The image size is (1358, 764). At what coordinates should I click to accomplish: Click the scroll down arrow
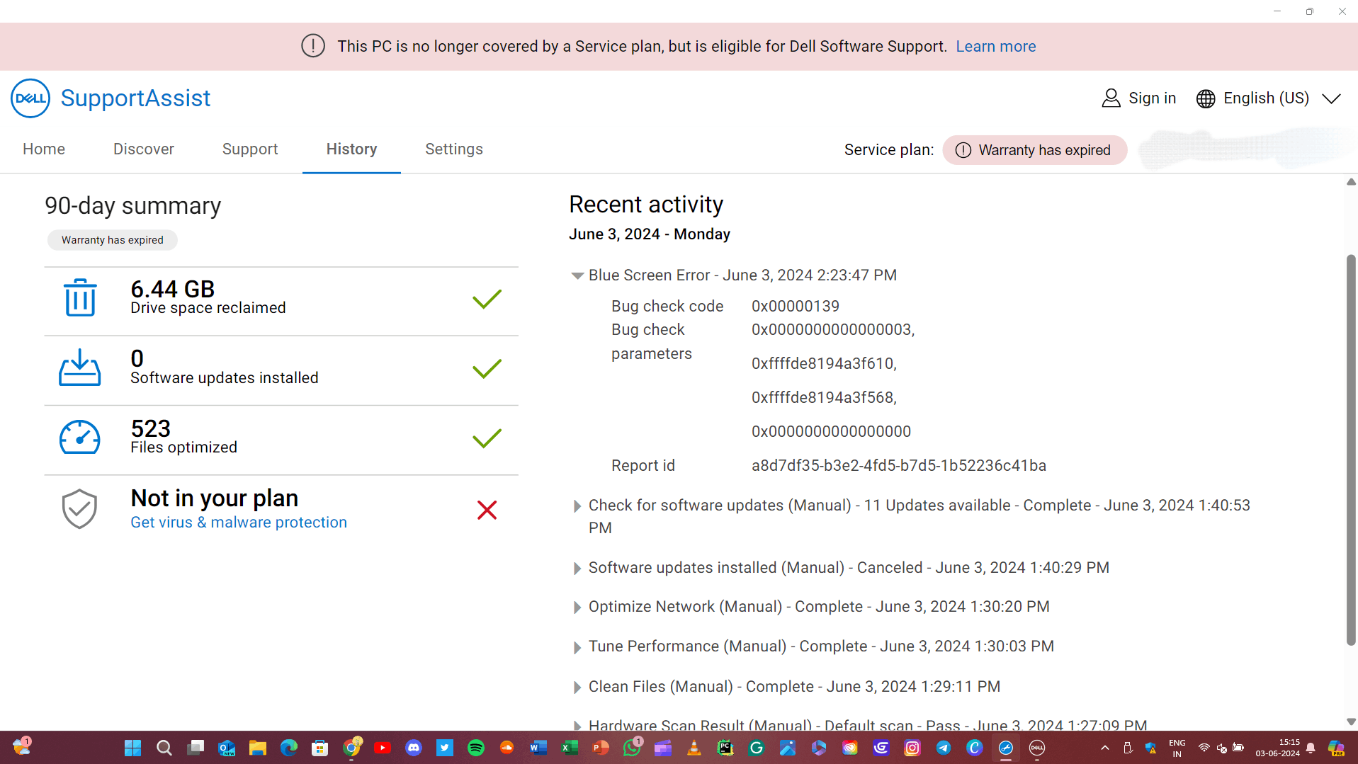tap(1351, 722)
